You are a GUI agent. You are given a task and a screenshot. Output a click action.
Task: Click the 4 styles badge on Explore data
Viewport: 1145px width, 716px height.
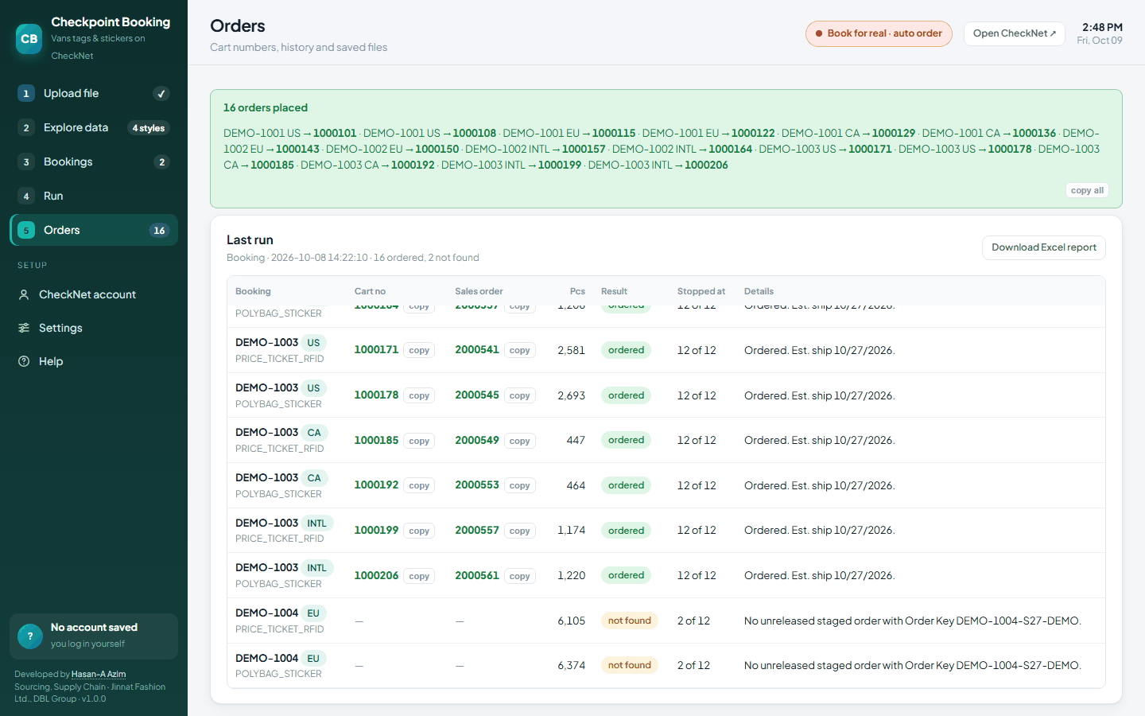tap(149, 128)
